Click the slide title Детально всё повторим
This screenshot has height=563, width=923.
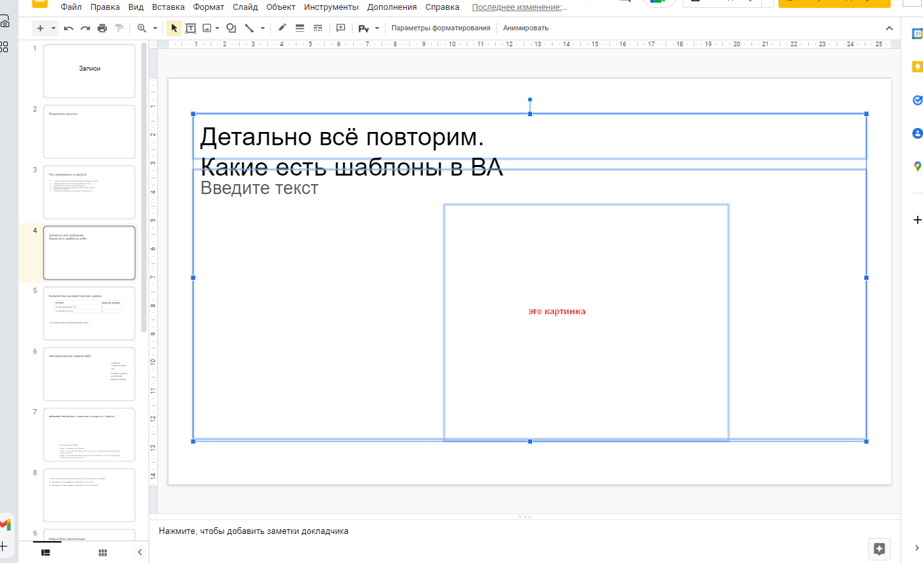pyautogui.click(x=342, y=137)
